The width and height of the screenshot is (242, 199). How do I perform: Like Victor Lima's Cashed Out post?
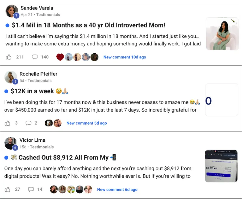point(7,189)
